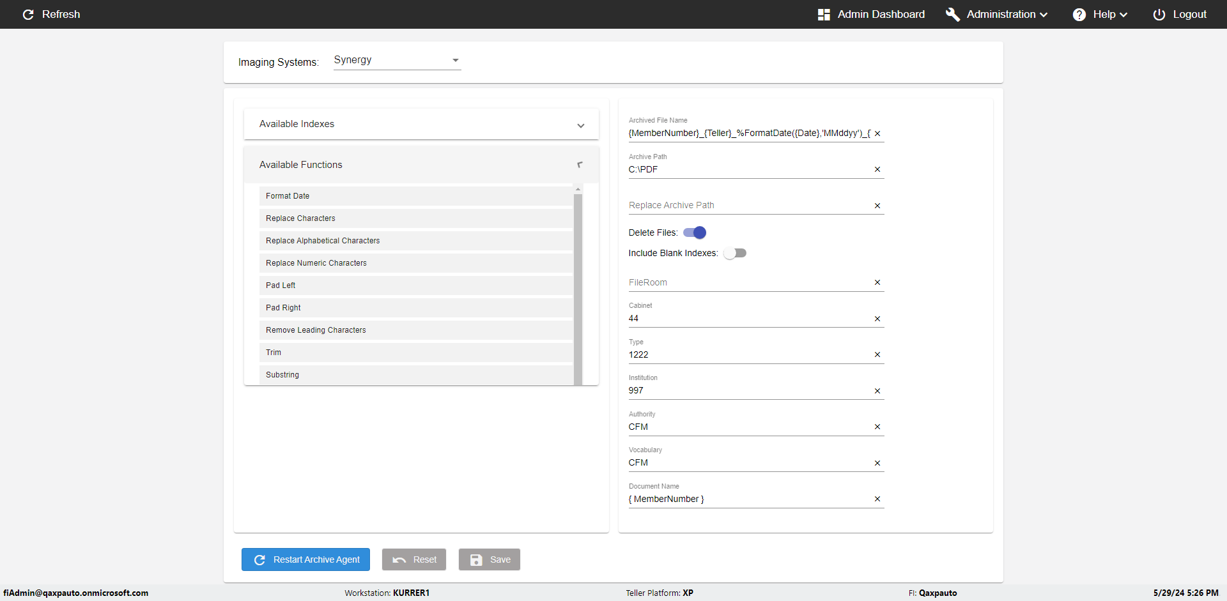Click the Reset button
1227x601 pixels.
coord(414,559)
